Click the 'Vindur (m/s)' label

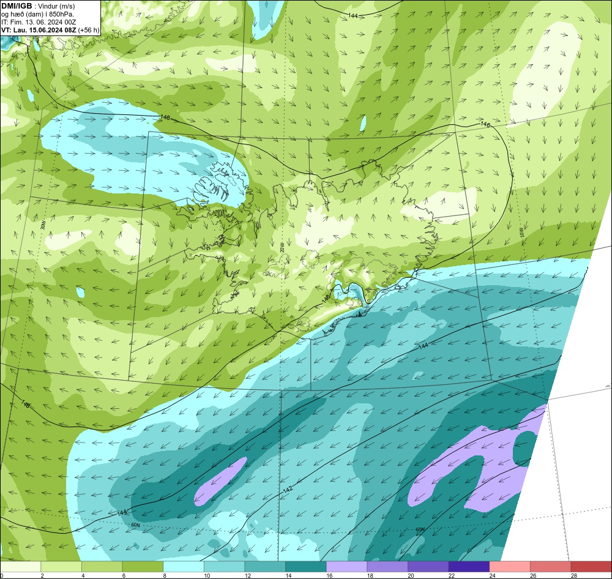[x=56, y=6]
